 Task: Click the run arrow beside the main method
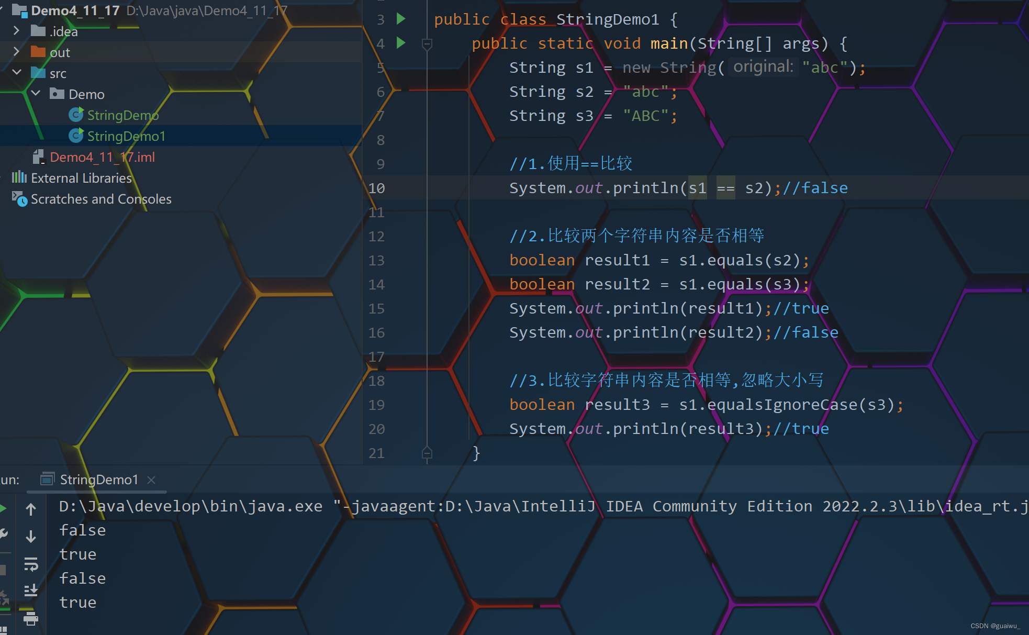[400, 43]
